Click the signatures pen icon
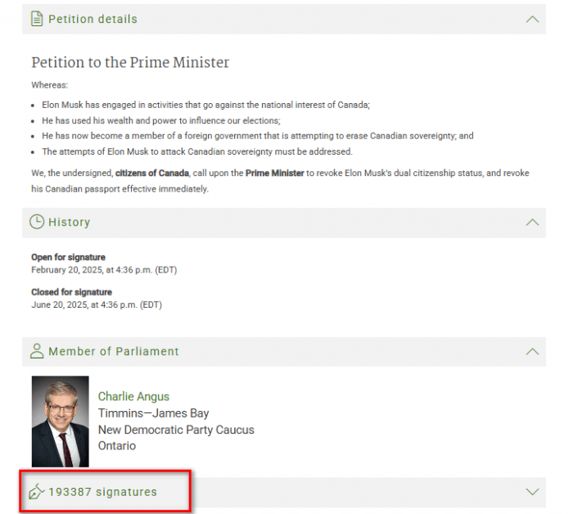Image resolution: width=573 pixels, height=514 pixels. pos(37,492)
